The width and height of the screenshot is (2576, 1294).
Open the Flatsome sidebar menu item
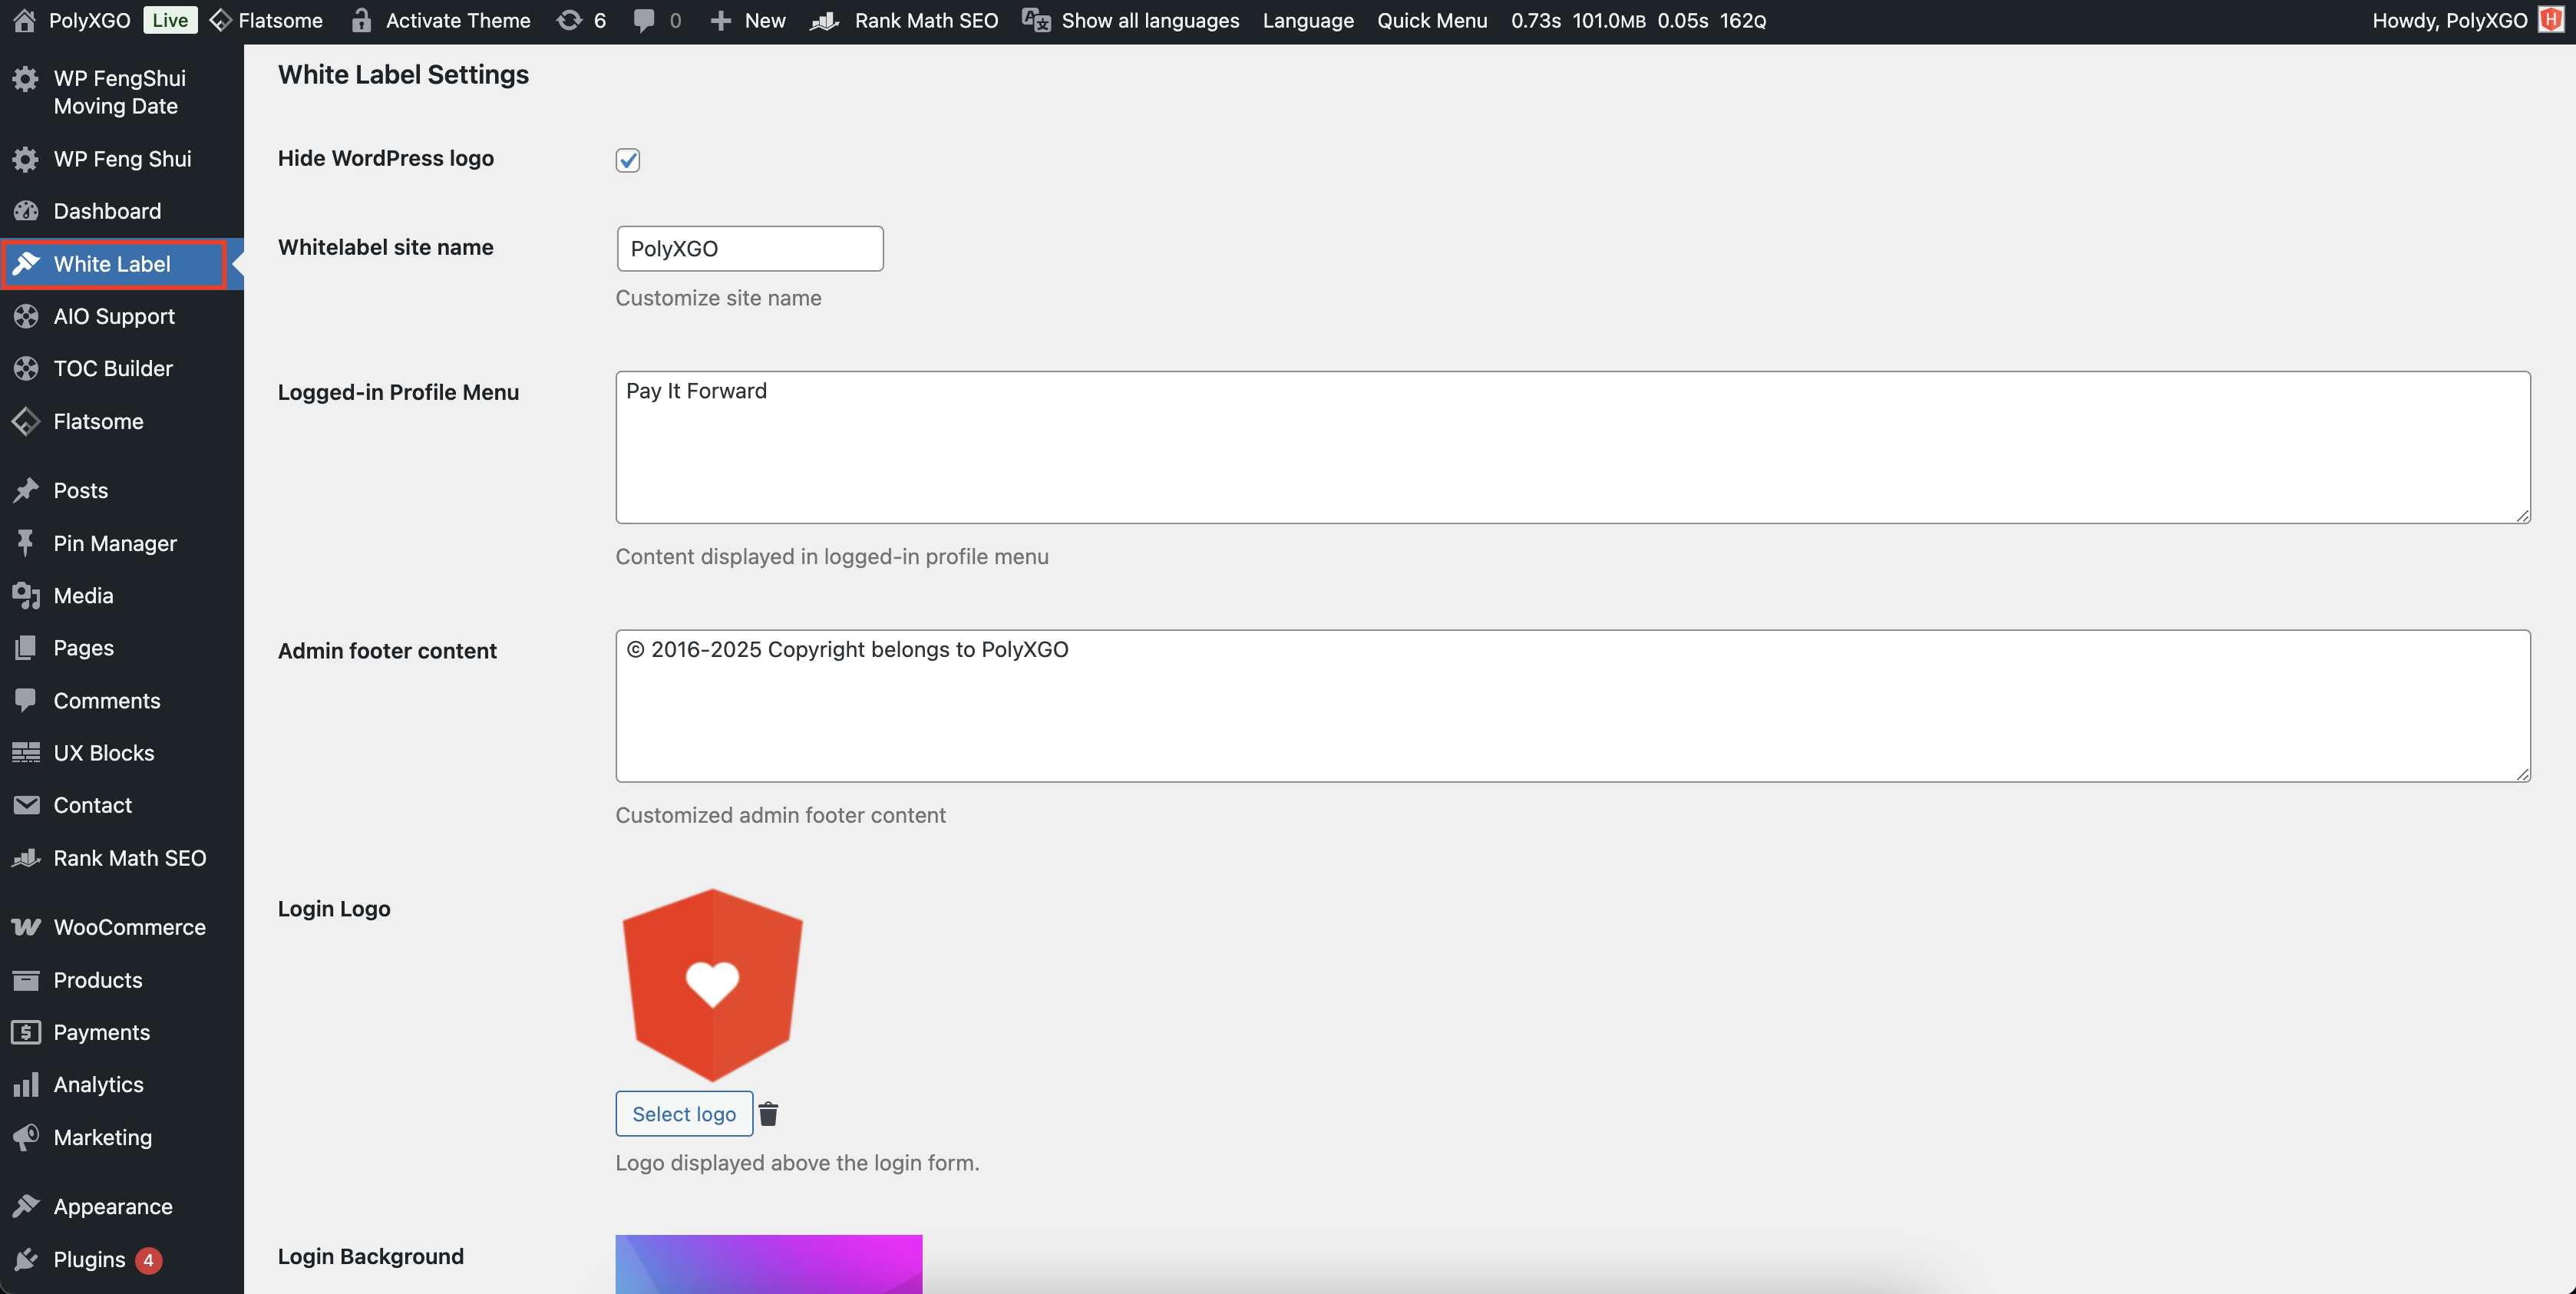[122, 421]
